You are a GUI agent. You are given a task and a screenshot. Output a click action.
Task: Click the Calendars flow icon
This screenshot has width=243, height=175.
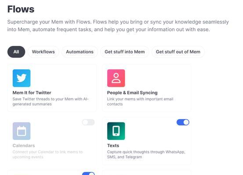pos(22,131)
